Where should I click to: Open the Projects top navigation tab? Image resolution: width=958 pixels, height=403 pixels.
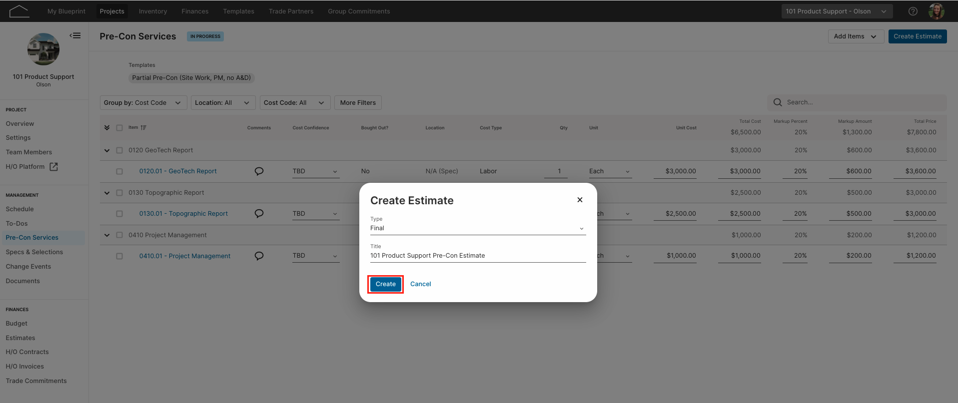pyautogui.click(x=112, y=11)
